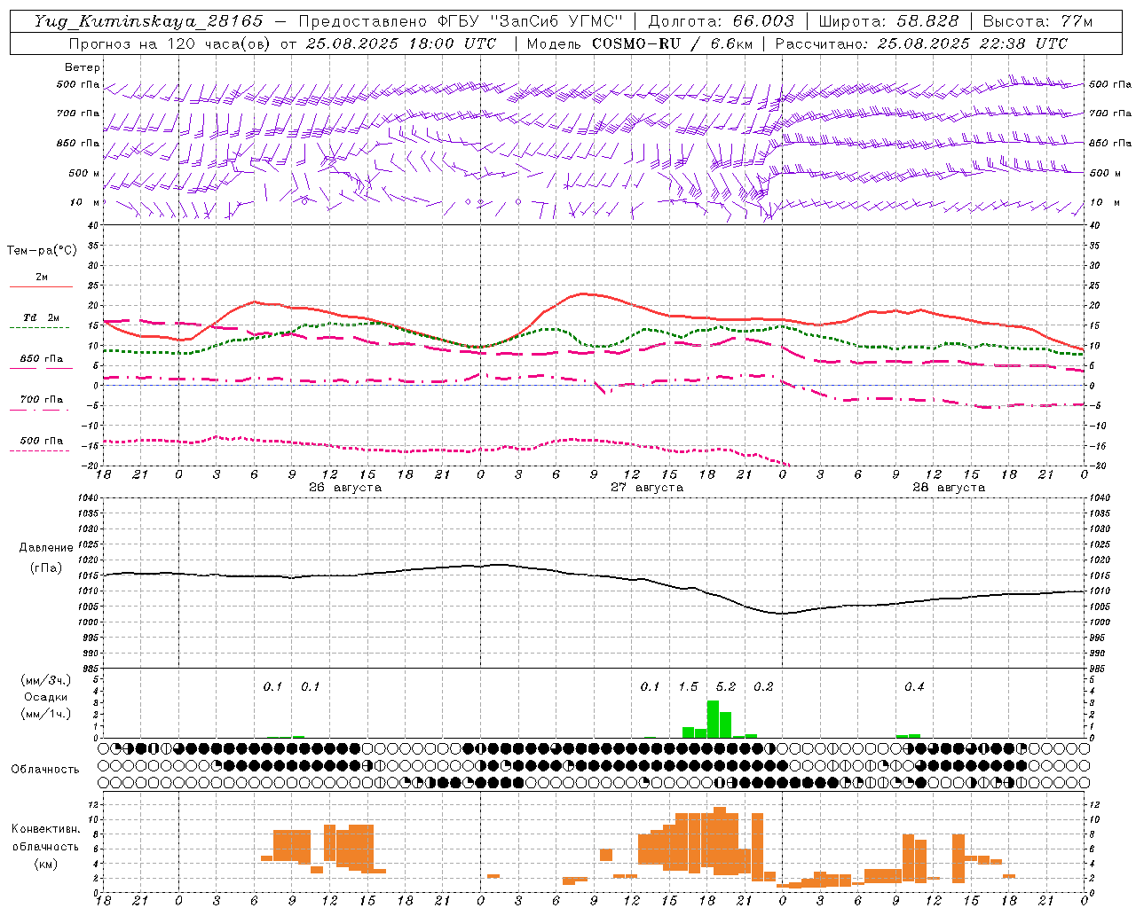This screenshot has height=908, width=1136.
Task: Click the 500 гПа temperature legend entry
Action: (41, 441)
